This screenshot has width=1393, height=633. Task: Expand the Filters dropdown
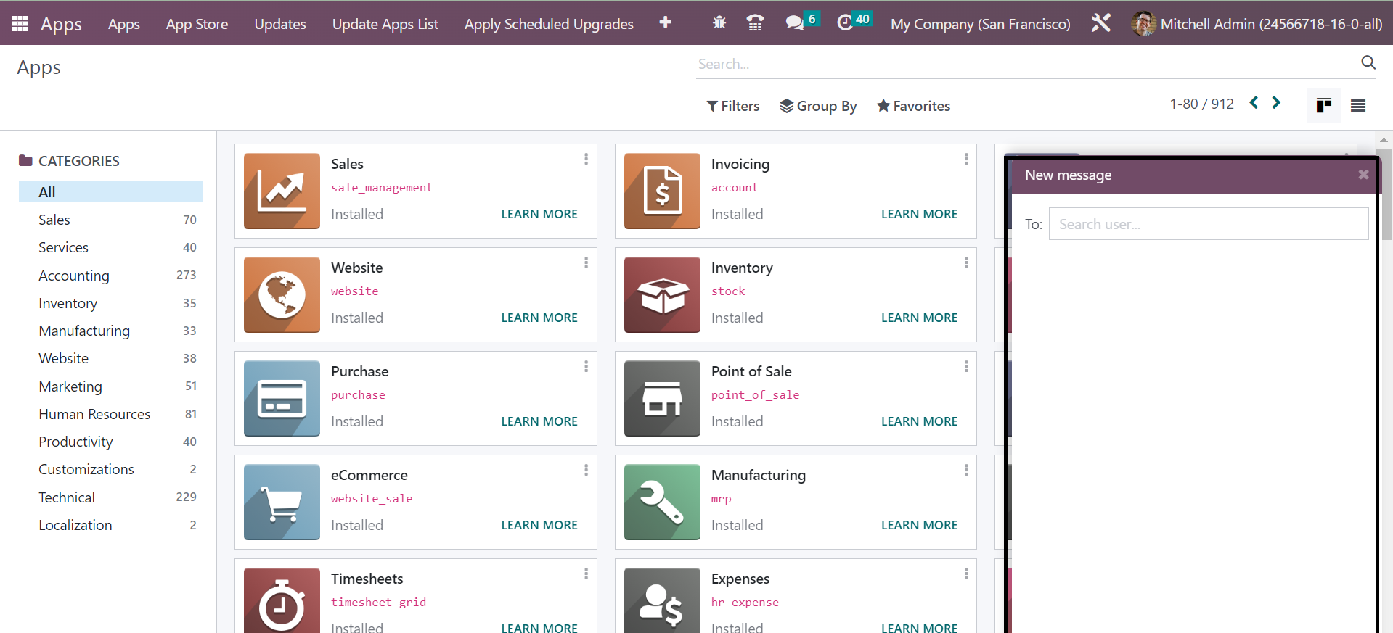click(x=733, y=106)
